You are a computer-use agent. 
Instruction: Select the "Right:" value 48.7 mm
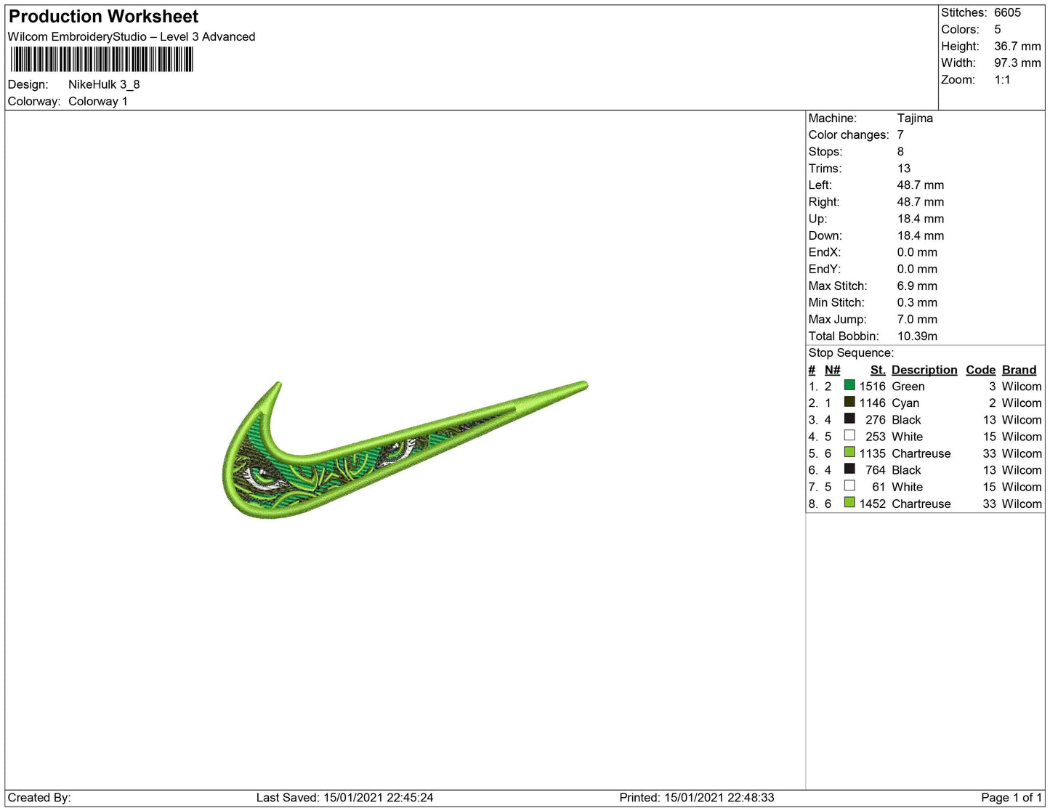tap(921, 201)
